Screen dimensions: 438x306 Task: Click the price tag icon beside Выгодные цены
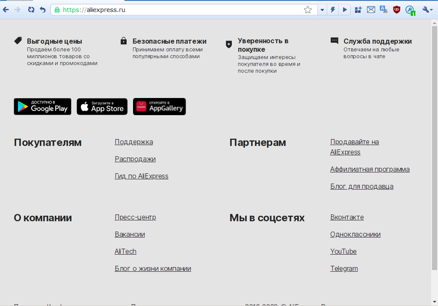[x=18, y=41]
